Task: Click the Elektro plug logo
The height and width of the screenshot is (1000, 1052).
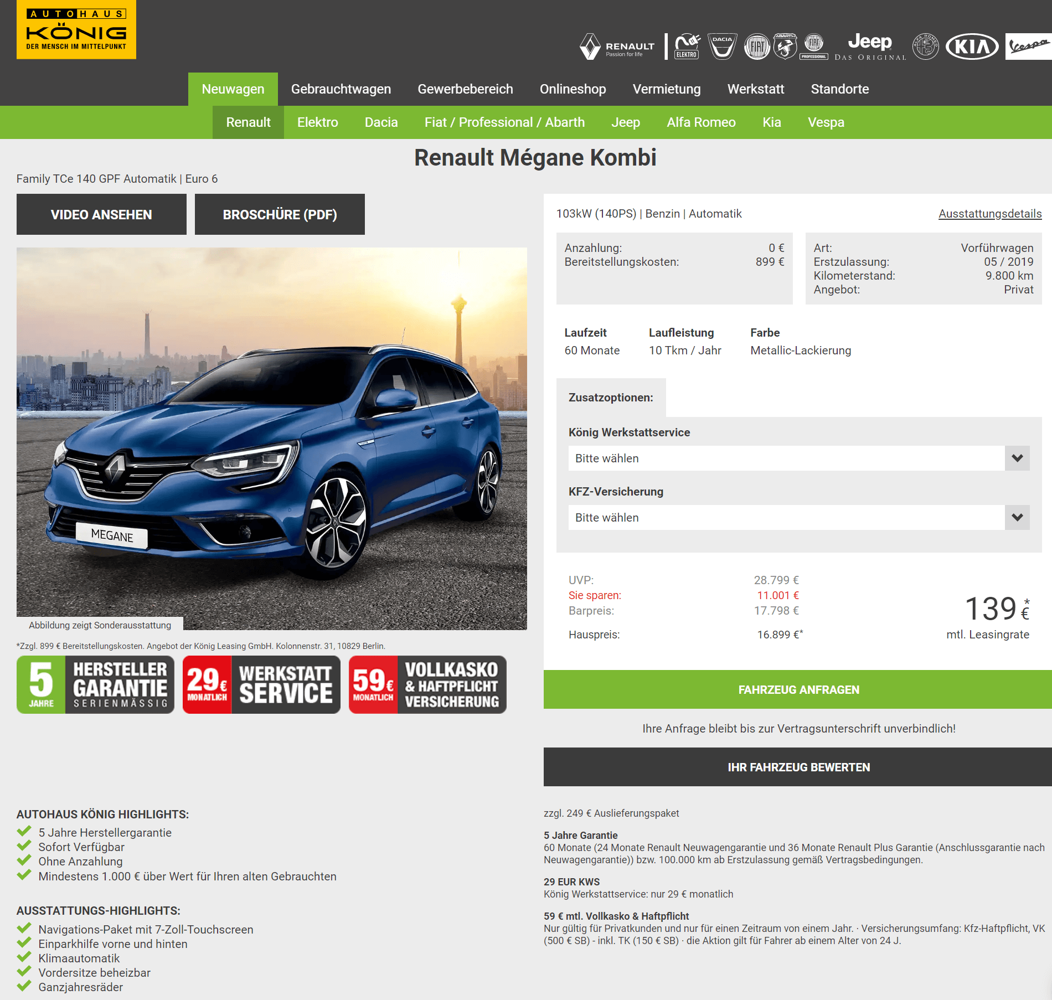Action: [x=687, y=47]
